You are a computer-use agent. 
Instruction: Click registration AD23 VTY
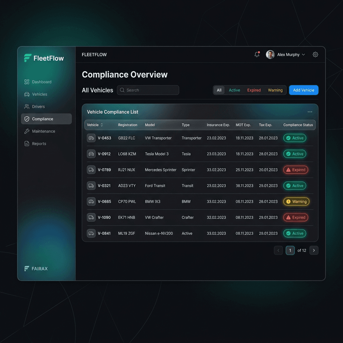[127, 186]
